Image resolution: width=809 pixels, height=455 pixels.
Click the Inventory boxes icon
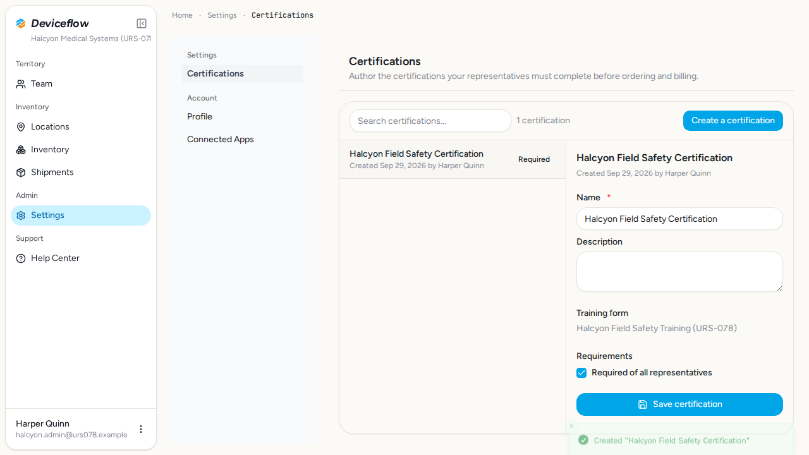coord(21,150)
